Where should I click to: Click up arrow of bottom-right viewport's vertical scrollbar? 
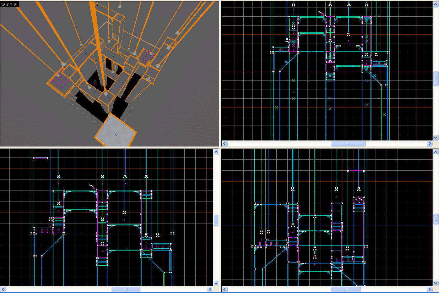tap(436, 152)
